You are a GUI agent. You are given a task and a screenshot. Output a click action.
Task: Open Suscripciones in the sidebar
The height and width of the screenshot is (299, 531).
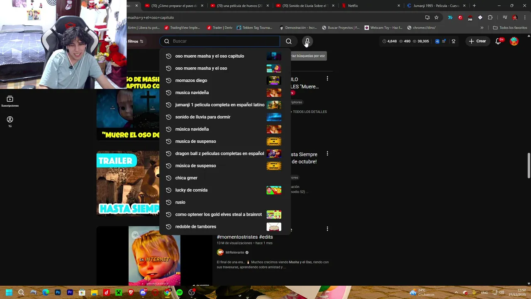pyautogui.click(x=10, y=101)
